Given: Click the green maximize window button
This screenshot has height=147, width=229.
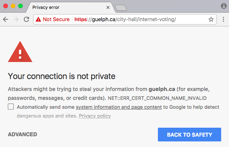Looking at the screenshot, I should pos(20,6).
